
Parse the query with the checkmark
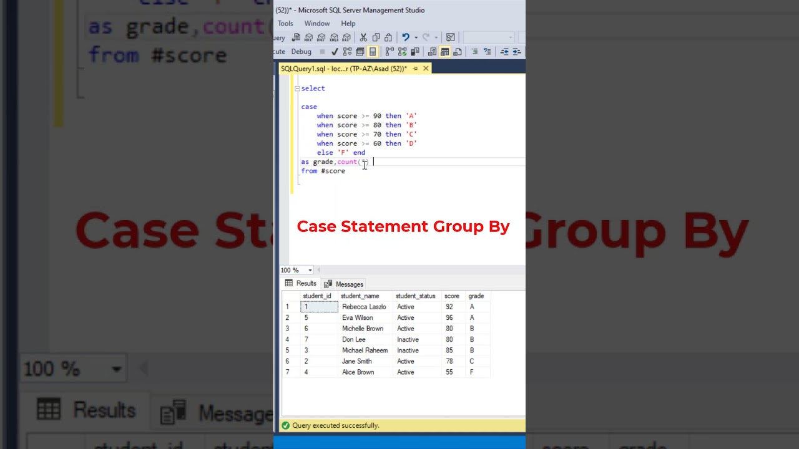click(335, 52)
